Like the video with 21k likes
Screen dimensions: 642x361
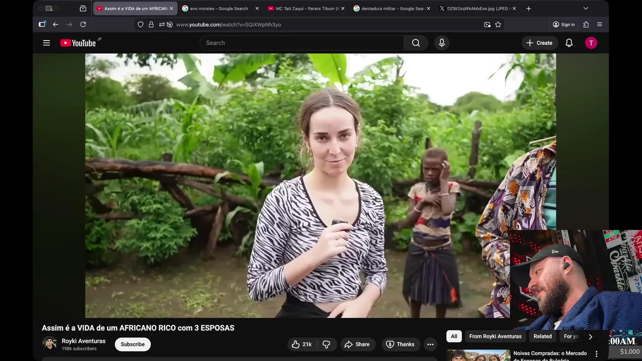pos(301,344)
